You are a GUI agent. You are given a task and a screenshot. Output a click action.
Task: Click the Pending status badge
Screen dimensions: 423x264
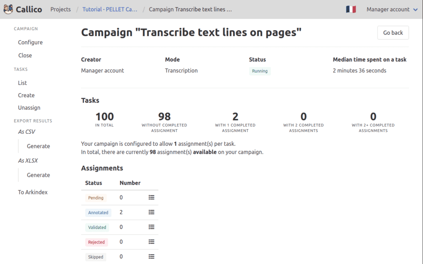(96, 198)
